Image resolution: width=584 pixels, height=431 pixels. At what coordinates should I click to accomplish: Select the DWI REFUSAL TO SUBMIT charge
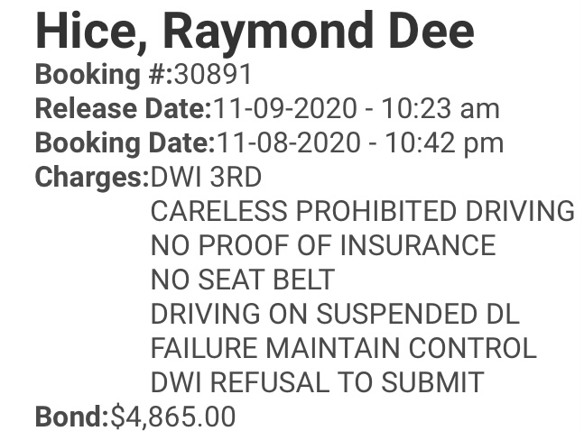pos(317,382)
